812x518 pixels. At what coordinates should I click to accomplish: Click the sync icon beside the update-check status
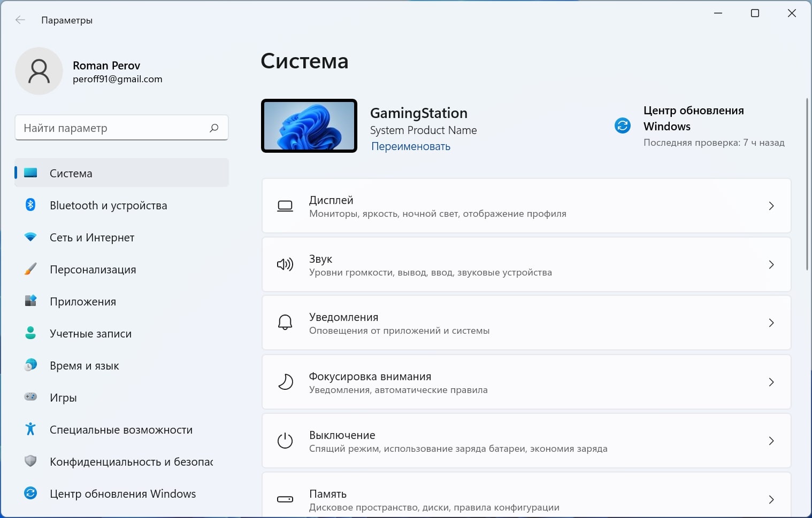[623, 125]
